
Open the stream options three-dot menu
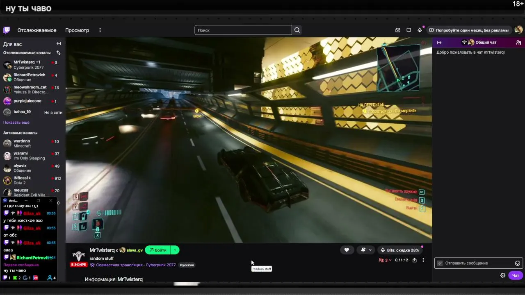pyautogui.click(x=423, y=260)
